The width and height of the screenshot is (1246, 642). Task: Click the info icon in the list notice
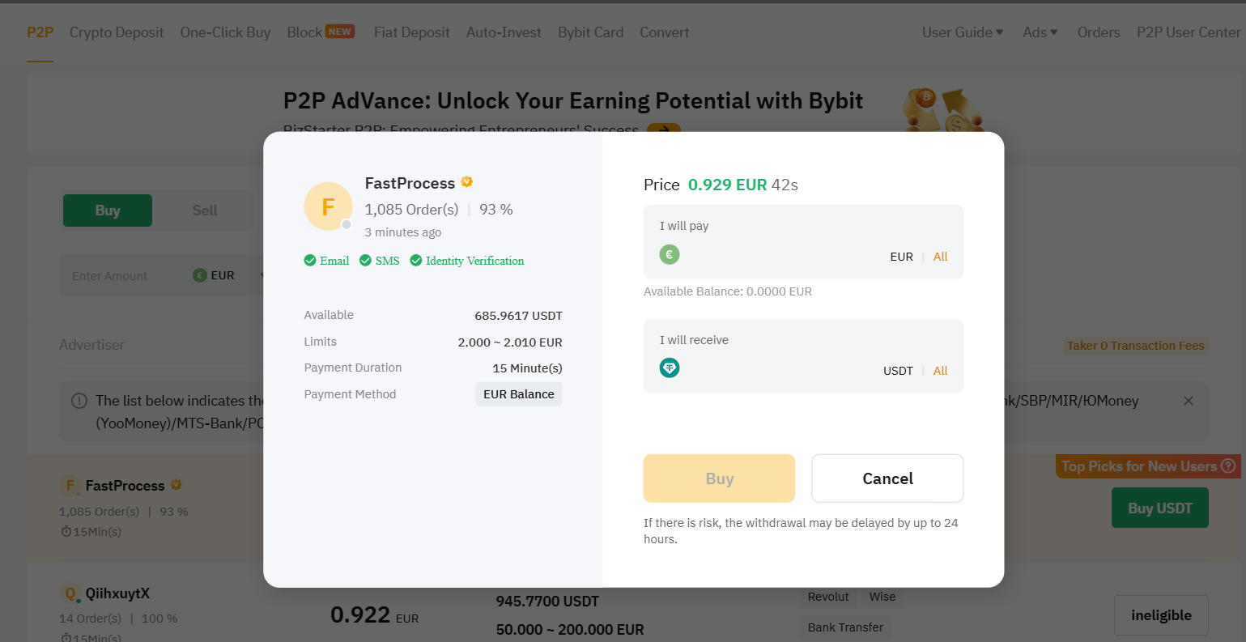pos(79,401)
